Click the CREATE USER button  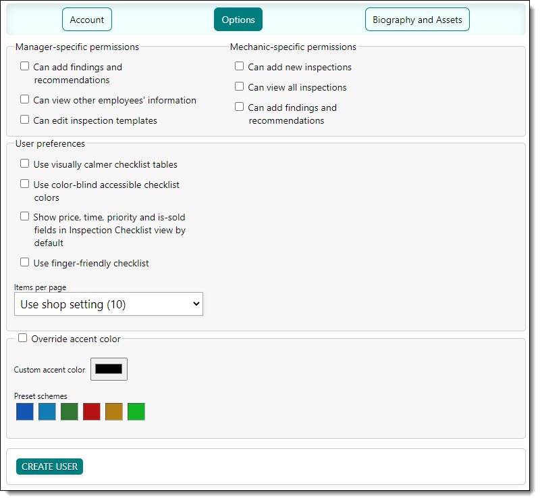point(49,467)
